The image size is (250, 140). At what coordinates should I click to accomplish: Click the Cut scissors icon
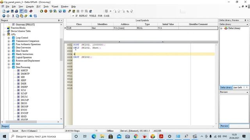point(13,16)
